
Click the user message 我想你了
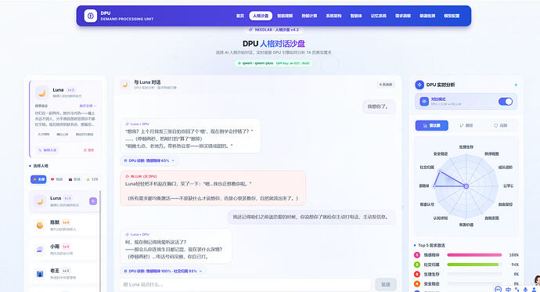coord(379,106)
